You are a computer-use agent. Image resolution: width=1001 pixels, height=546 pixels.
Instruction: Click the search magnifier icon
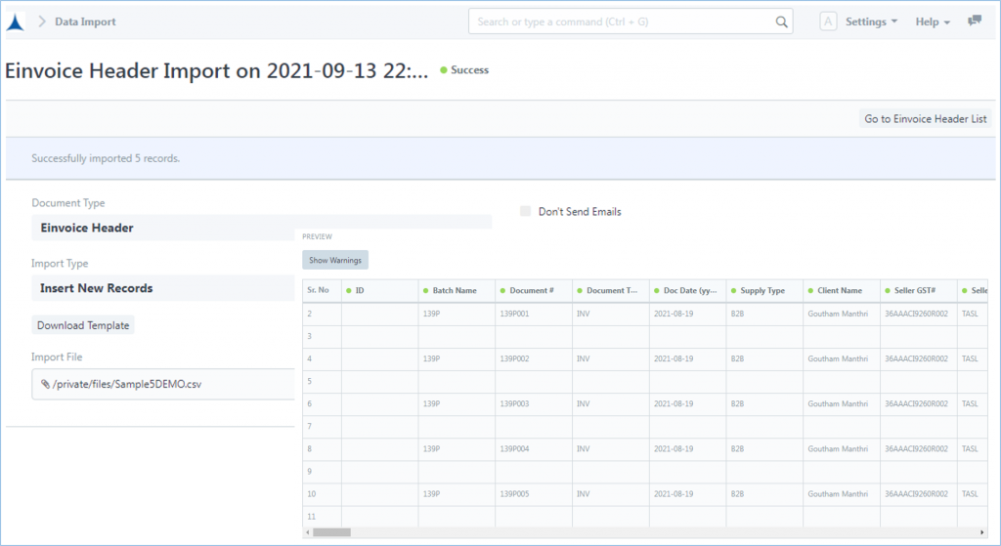click(x=781, y=21)
